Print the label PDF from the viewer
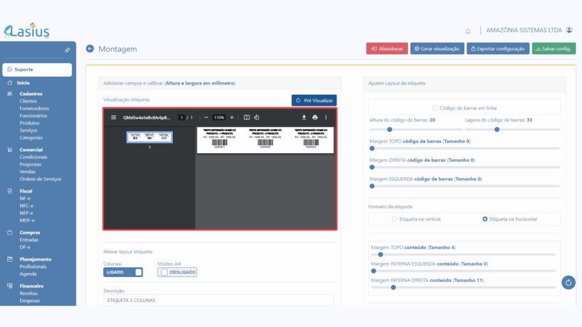The height and width of the screenshot is (327, 582). pyautogui.click(x=315, y=118)
